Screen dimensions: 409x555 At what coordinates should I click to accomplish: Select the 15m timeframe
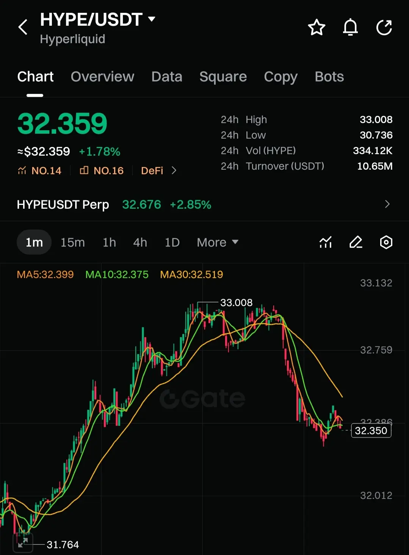(x=73, y=242)
